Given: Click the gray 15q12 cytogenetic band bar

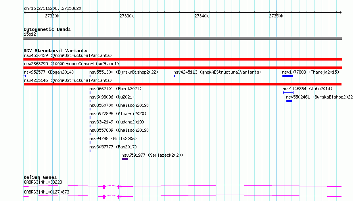Looking at the screenshot, I should pyautogui.click(x=182, y=38).
